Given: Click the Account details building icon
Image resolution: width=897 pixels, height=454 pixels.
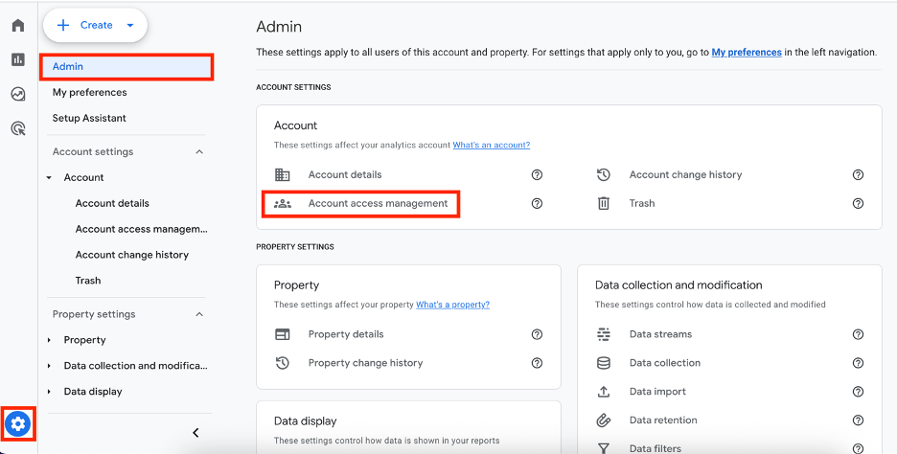Looking at the screenshot, I should point(282,175).
